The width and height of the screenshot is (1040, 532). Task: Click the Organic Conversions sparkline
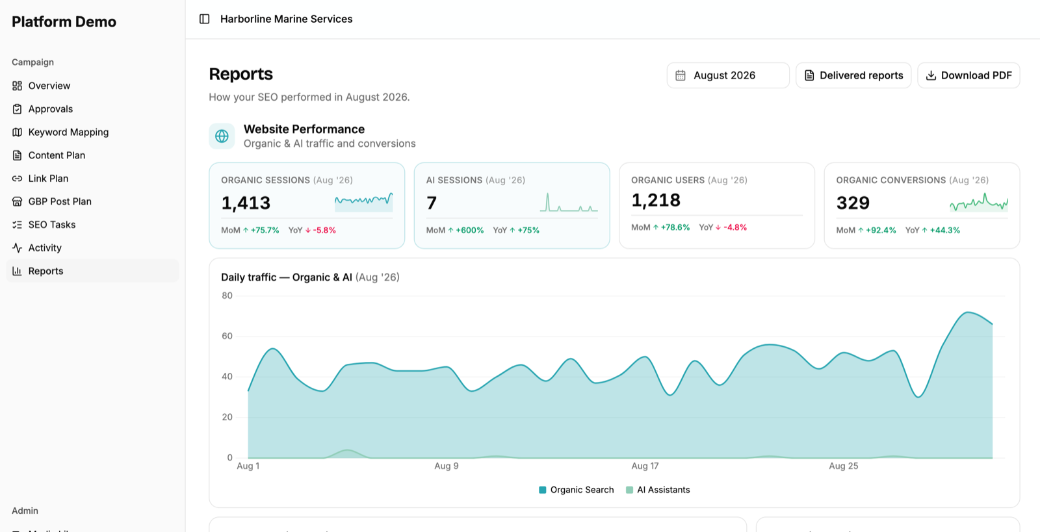click(x=979, y=202)
